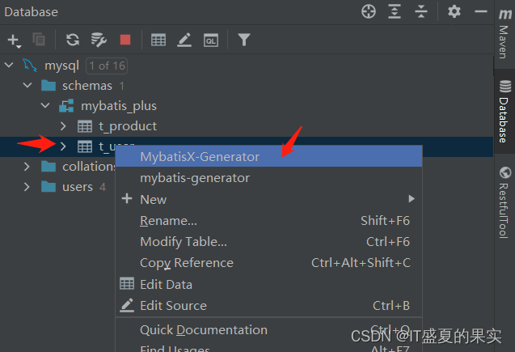Choose Modify Table... in context menu

pos(268,242)
